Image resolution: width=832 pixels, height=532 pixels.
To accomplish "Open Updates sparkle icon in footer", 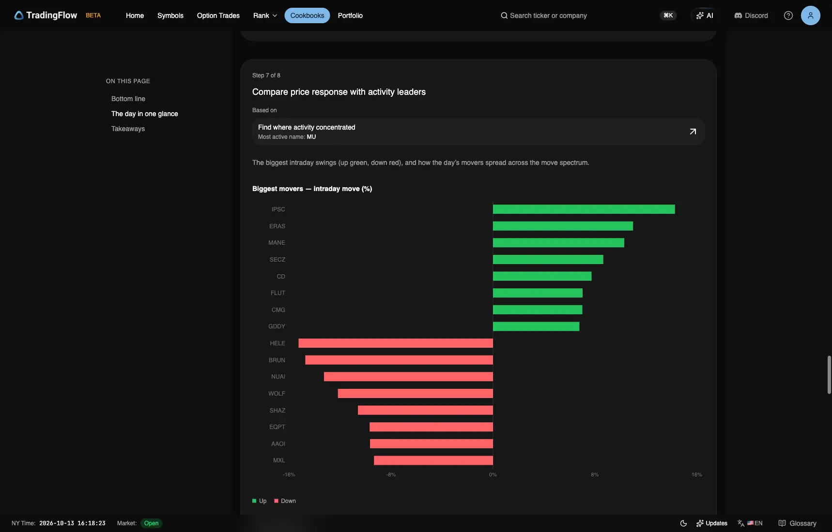I will coord(700,523).
